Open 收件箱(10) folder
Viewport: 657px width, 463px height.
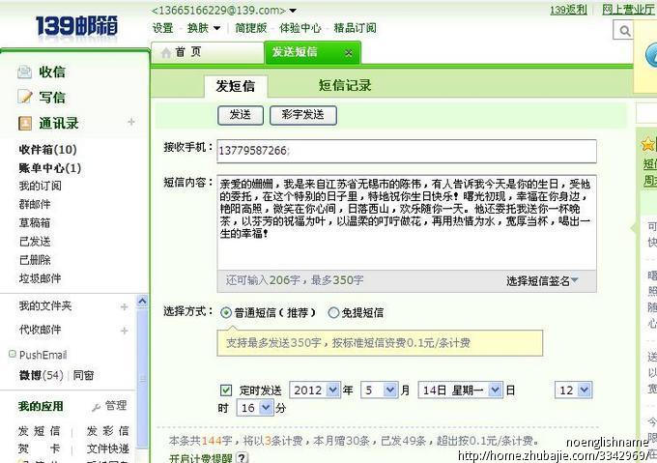click(x=47, y=150)
